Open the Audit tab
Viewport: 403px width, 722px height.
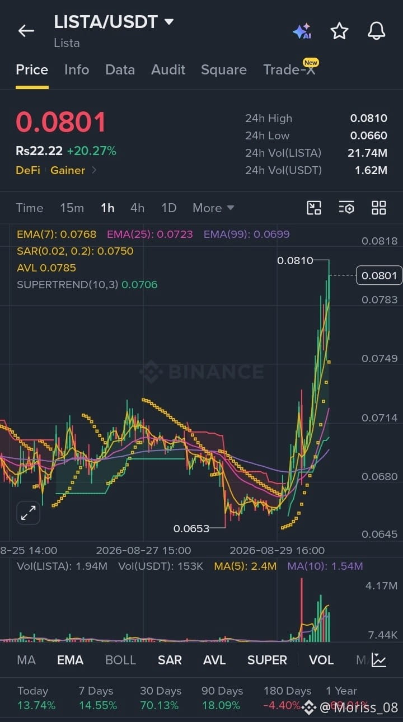pos(168,69)
